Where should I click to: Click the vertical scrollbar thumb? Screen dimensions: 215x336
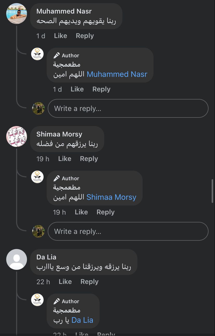tap(212, 191)
